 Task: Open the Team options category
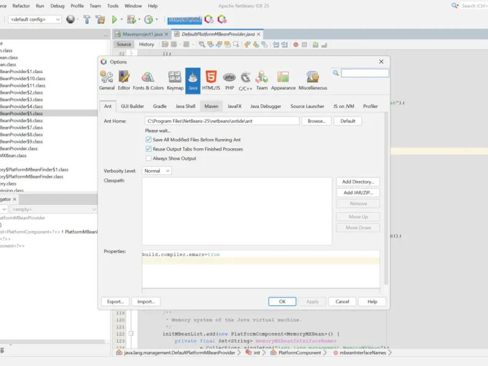tap(262, 81)
